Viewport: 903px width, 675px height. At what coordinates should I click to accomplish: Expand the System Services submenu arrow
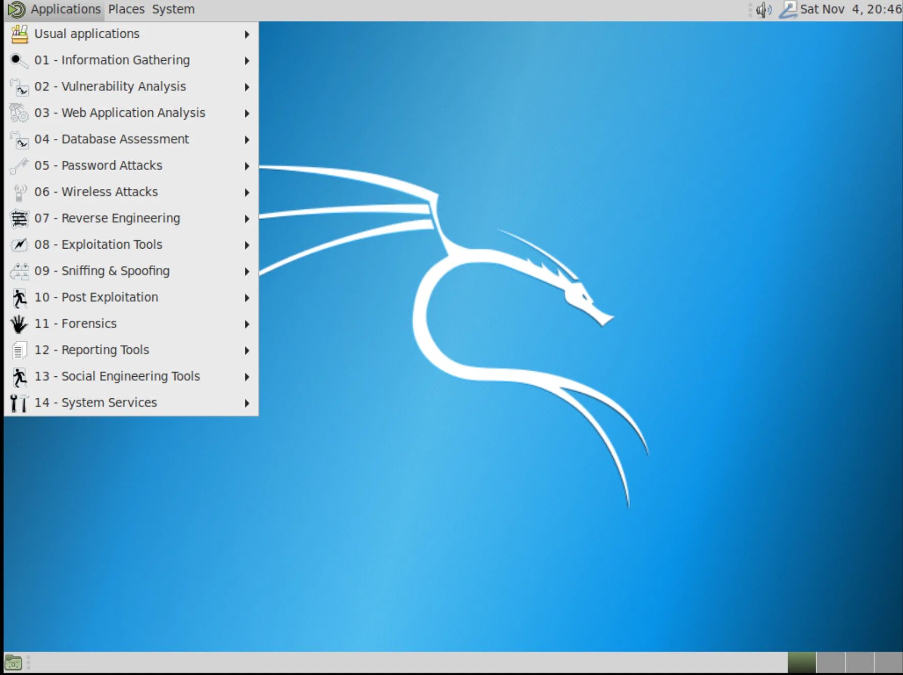click(247, 403)
